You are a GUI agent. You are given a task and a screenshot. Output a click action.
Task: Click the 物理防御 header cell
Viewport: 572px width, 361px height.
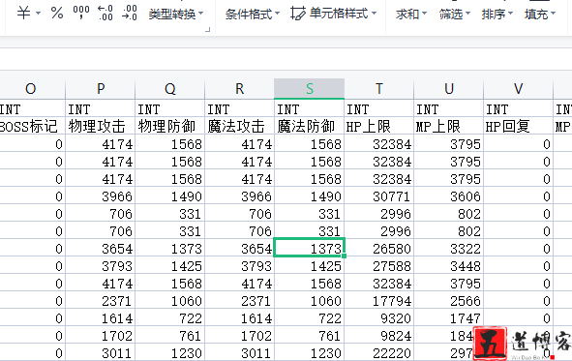170,127
